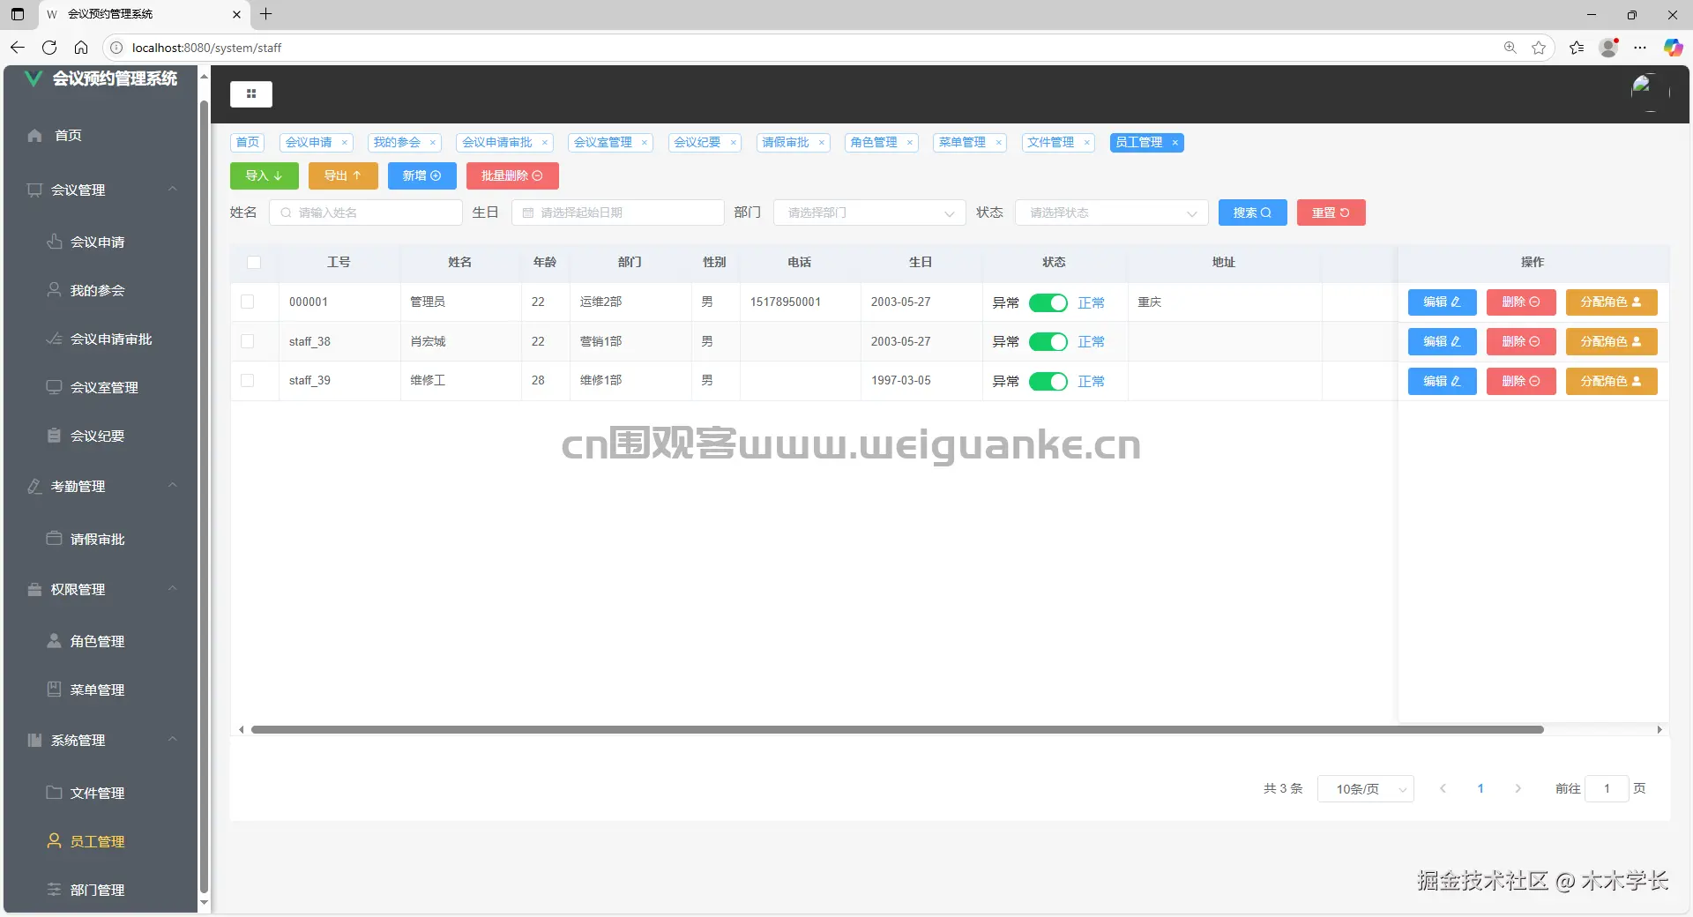Open a new browser tab
Screen dimensions: 1693x917
(265, 14)
